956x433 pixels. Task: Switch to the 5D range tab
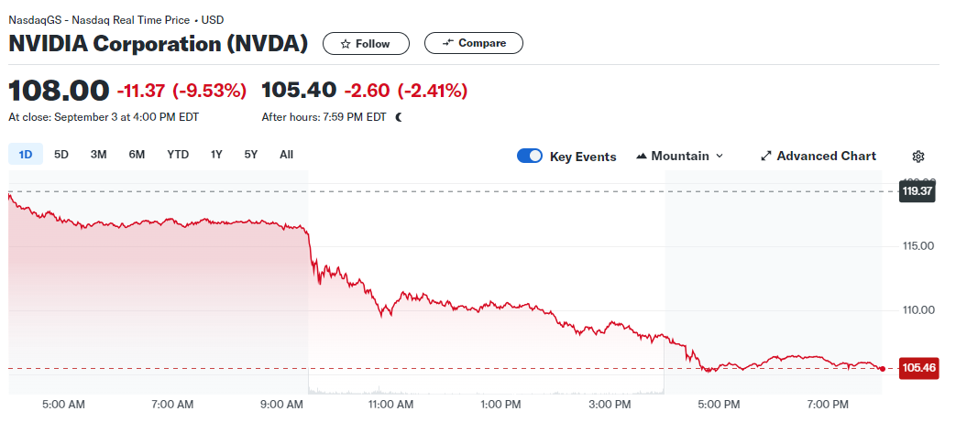pos(61,155)
